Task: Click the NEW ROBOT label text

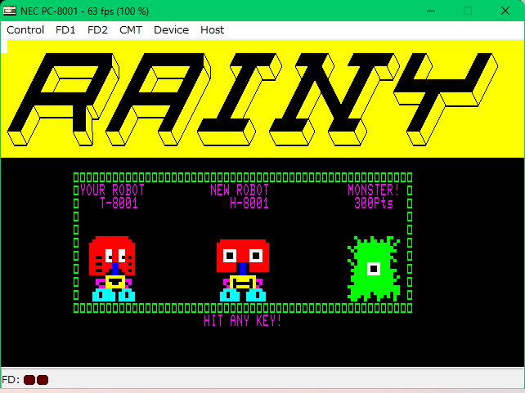Action: tap(240, 190)
